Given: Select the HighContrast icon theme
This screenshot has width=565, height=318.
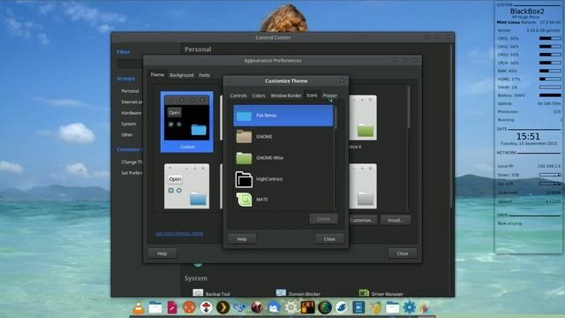Looking at the screenshot, I should 283,178.
